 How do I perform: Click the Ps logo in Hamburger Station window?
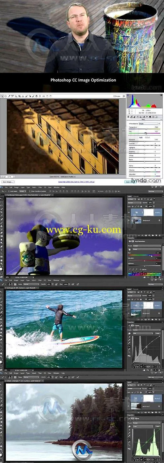point(2,187)
